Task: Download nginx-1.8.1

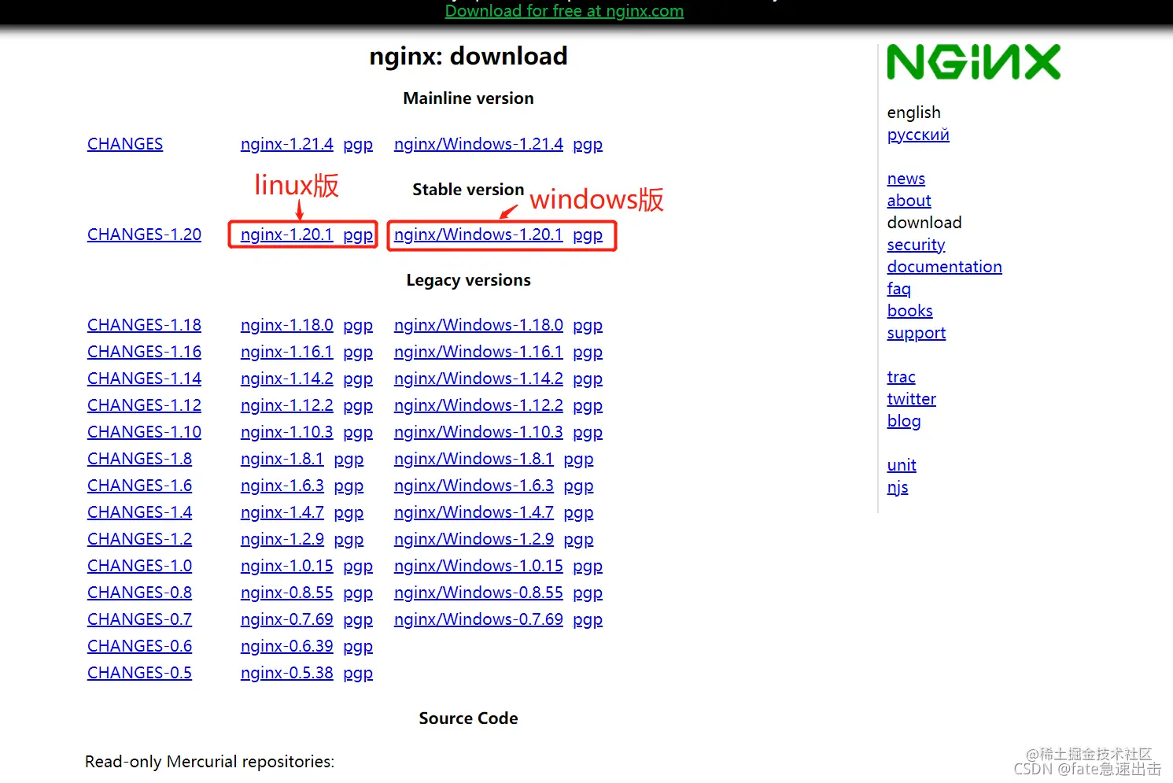Action: point(282,459)
